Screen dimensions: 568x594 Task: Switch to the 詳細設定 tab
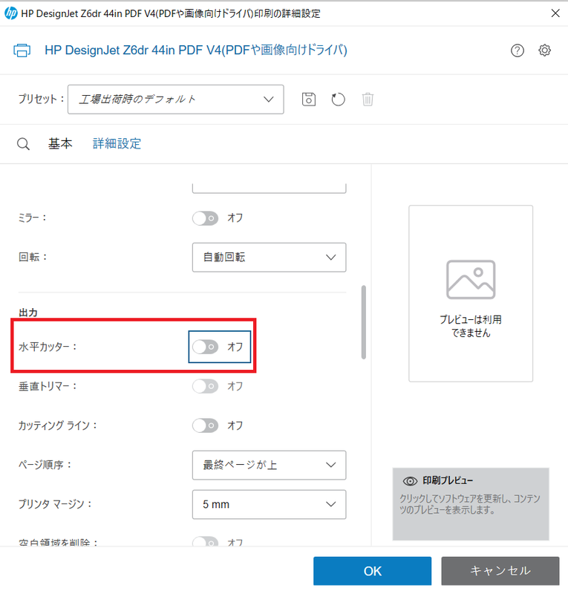pos(117,144)
